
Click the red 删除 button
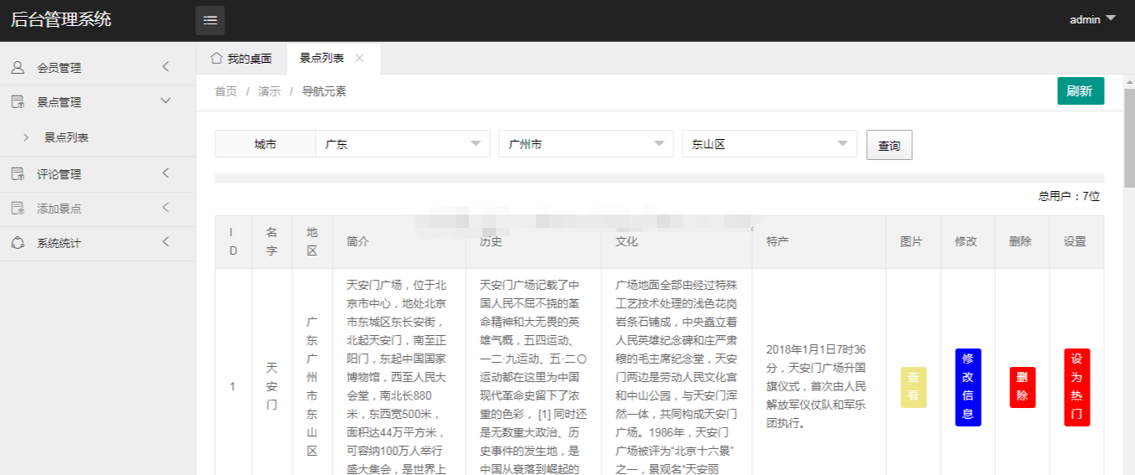(1023, 387)
